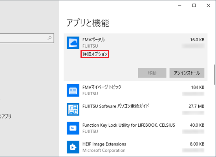Click the アプリと機能 page heading
Screen dimensions: 216x157
pos(88,23)
